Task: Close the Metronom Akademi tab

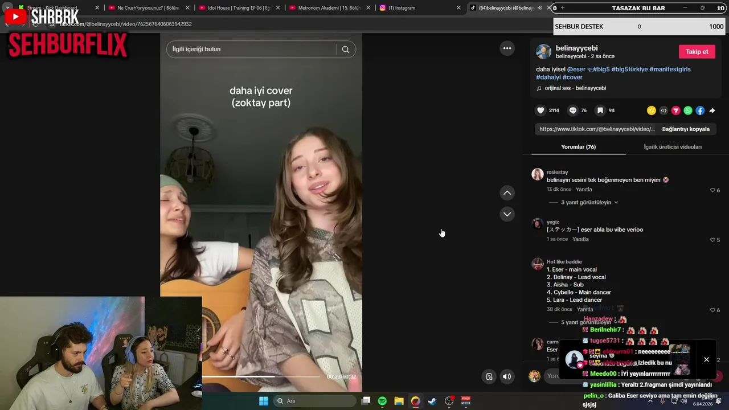Action: (x=368, y=8)
